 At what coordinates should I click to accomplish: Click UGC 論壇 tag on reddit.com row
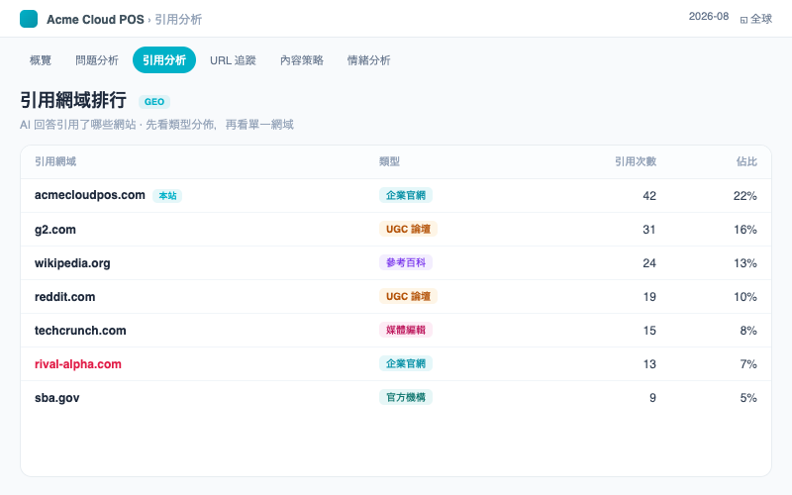[408, 296]
